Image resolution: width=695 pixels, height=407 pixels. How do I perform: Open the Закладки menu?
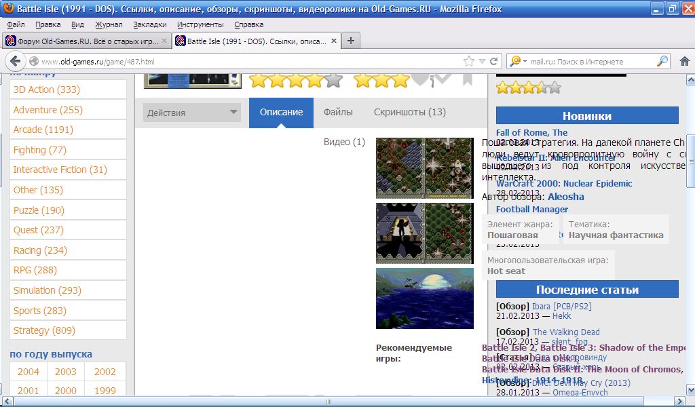coord(150,24)
